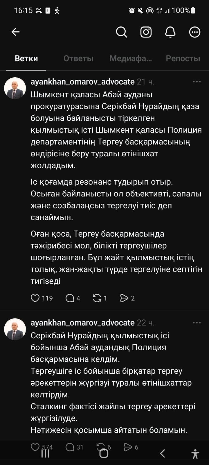Image resolution: width=209 pixels, height=465 pixels.
Task: Tap the back arrow icon
Action: point(15,32)
